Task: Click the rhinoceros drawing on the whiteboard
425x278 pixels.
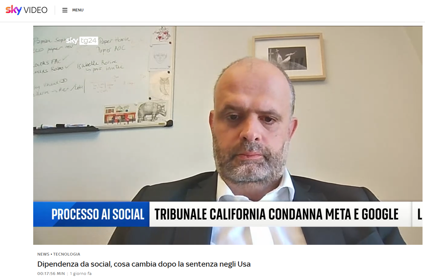Action: (x=152, y=111)
